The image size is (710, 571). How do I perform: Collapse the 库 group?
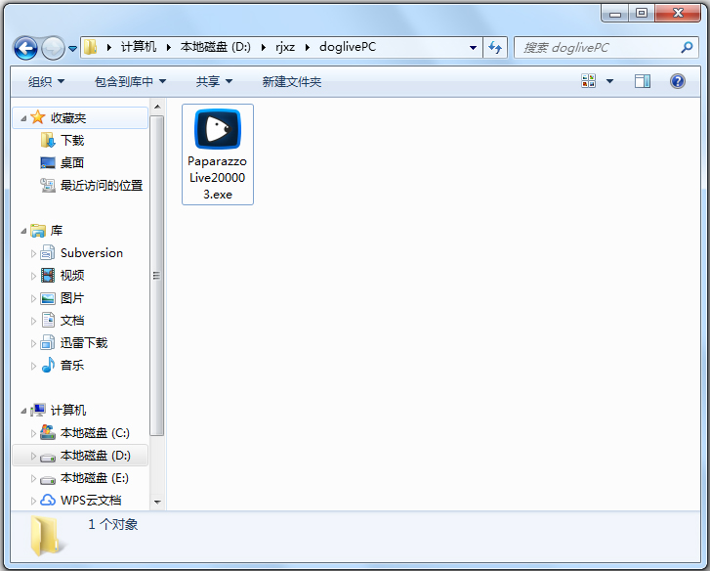pyautogui.click(x=23, y=231)
